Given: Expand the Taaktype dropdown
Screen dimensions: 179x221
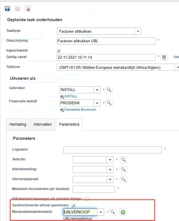Looking at the screenshot, I should click(138, 31).
